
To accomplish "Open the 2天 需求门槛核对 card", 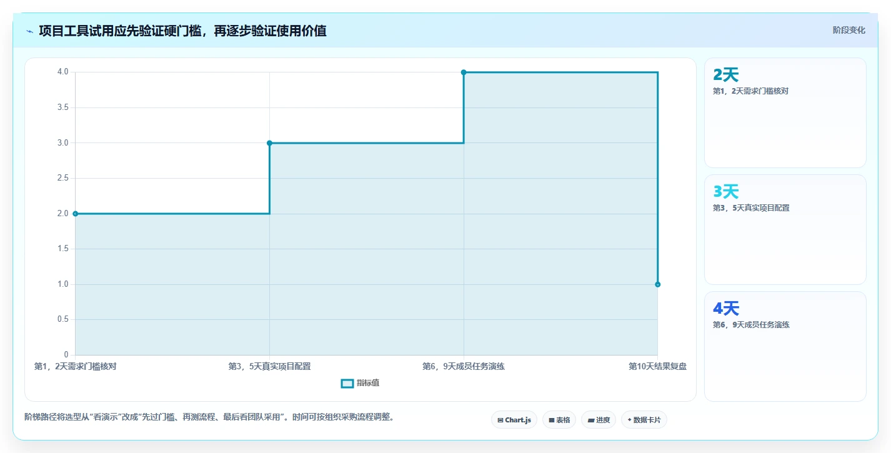I will 785,112.
